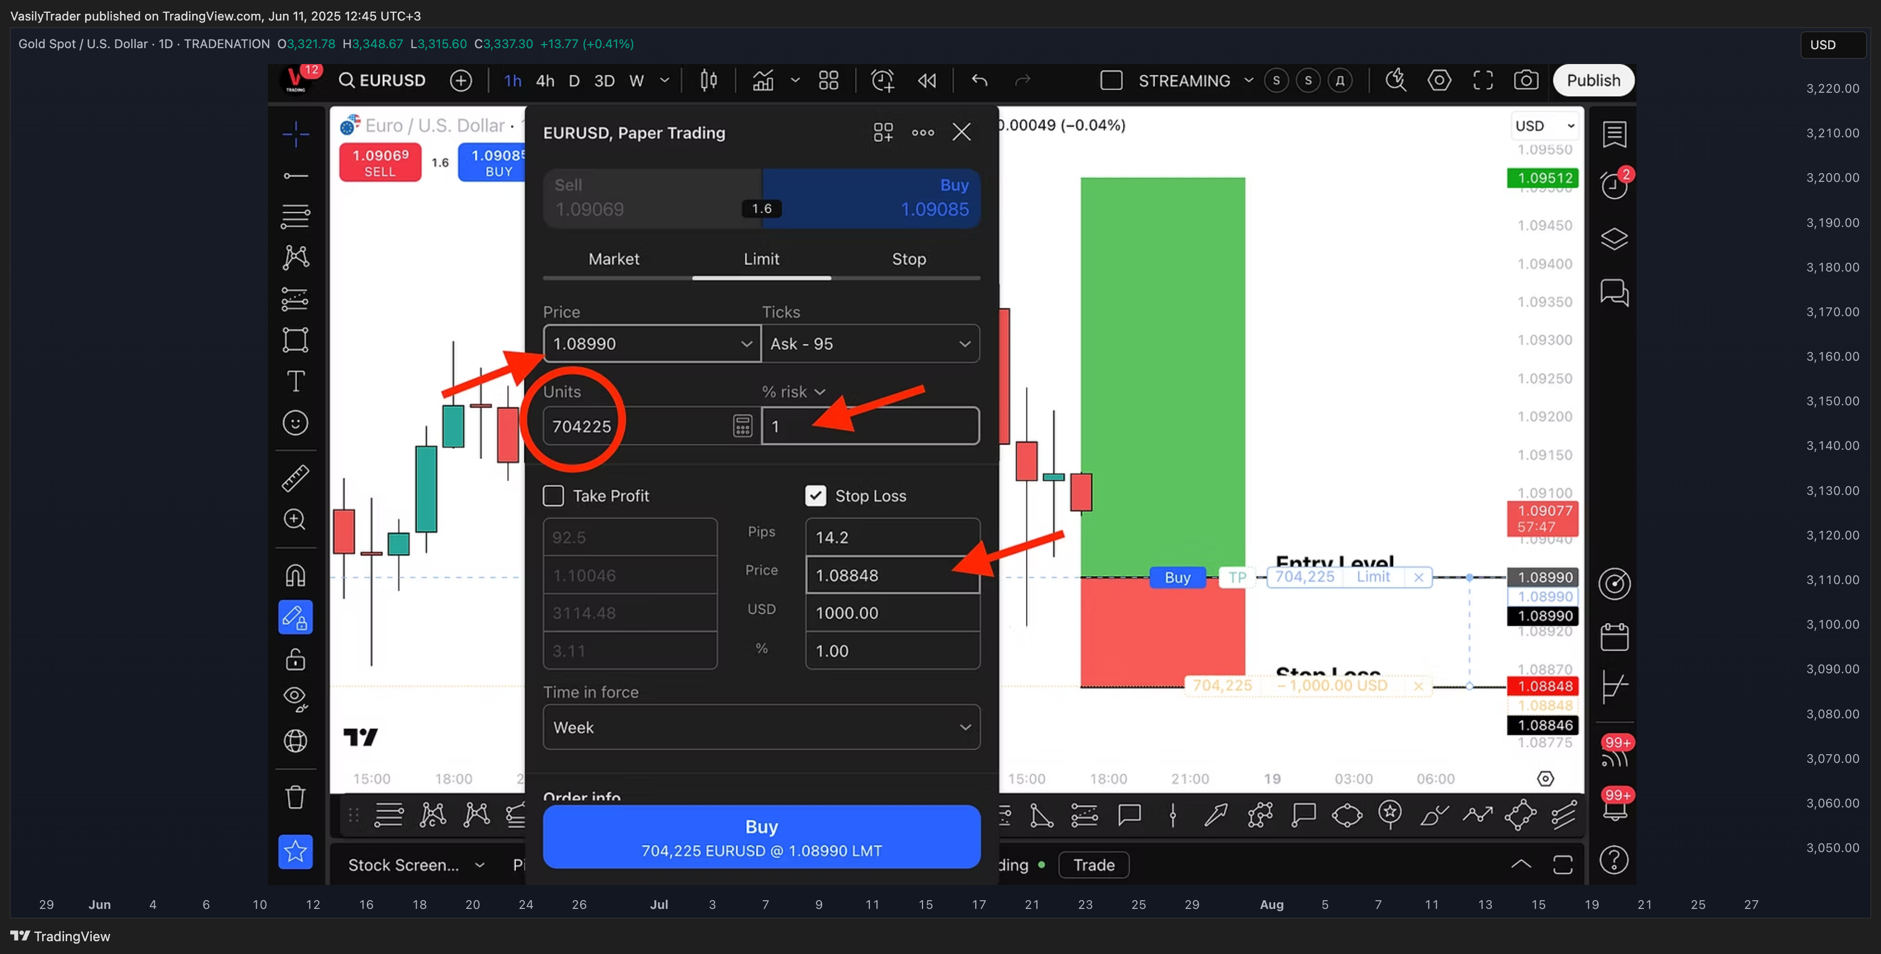This screenshot has height=954, width=1881.
Task: Open the favorites star toolbar
Action: (295, 851)
